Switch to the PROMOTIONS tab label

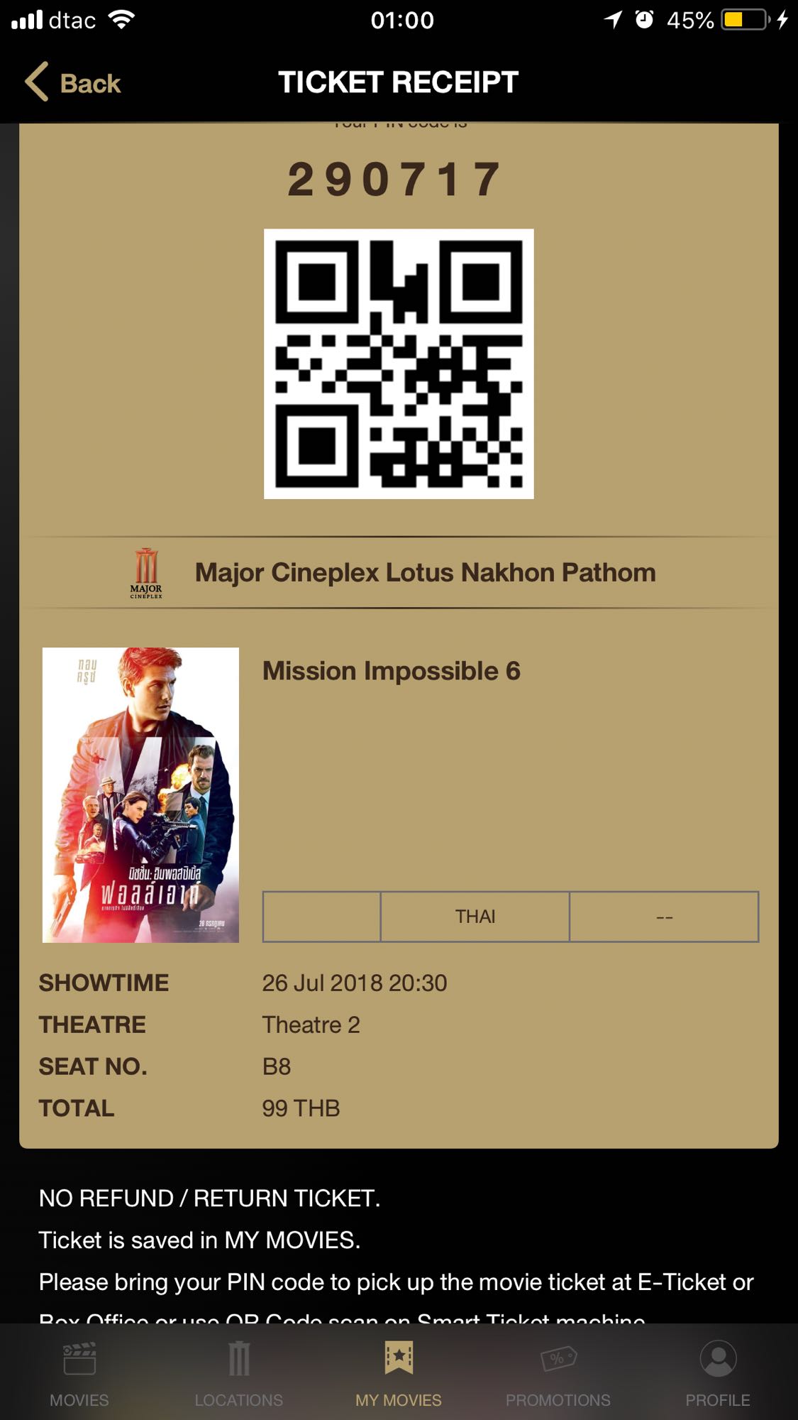558,1400
